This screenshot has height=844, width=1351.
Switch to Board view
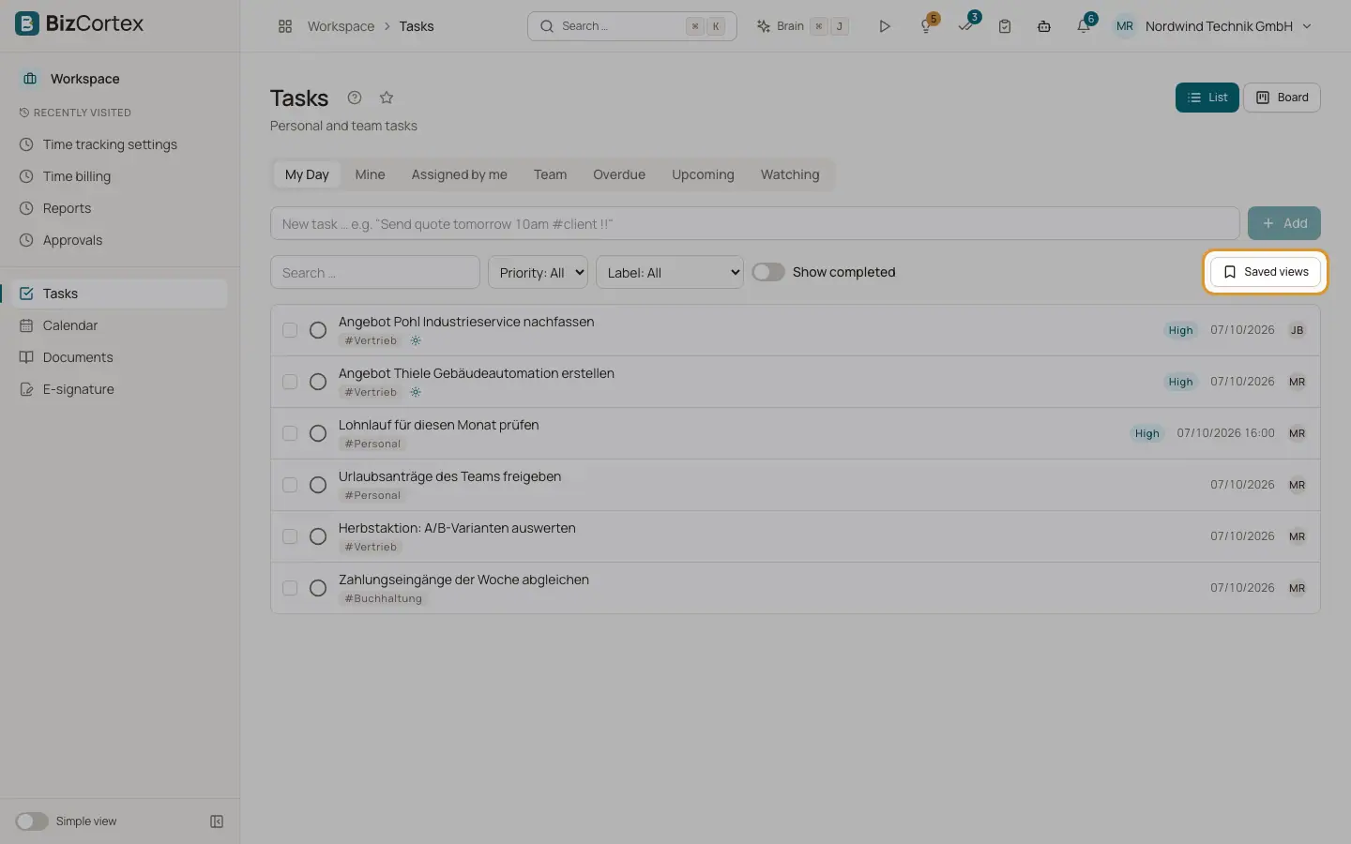coord(1282,98)
